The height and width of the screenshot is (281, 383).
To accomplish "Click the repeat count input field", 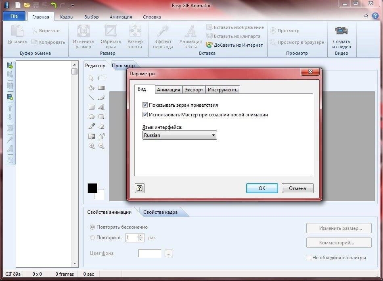I will [x=132, y=238].
